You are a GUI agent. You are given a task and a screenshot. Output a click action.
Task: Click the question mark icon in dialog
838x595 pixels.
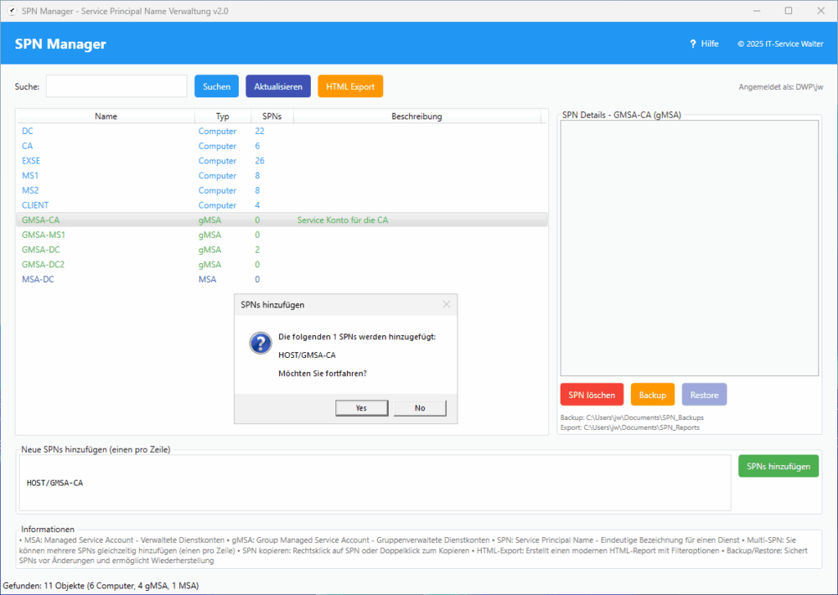pyautogui.click(x=260, y=343)
